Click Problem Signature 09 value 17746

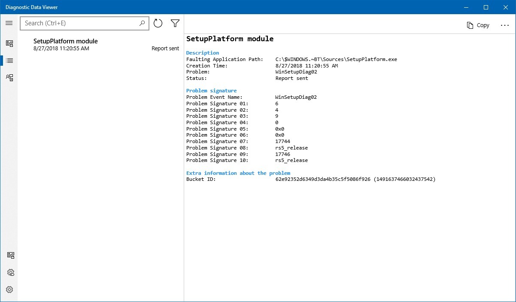(x=283, y=154)
